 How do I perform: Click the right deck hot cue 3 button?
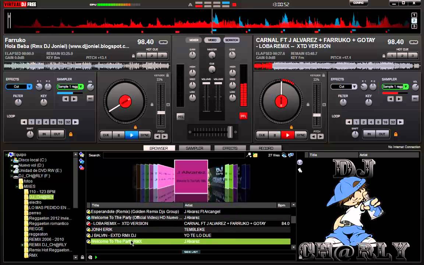tap(412, 56)
